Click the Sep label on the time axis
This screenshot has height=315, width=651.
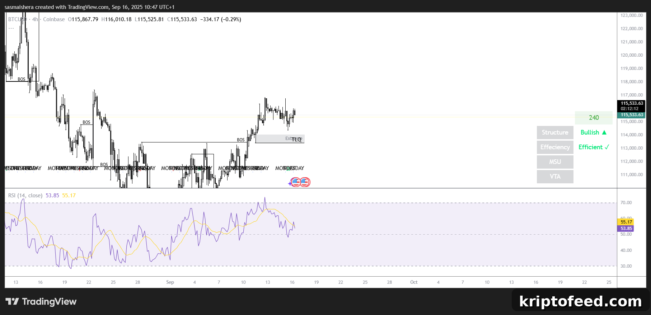[x=170, y=282]
